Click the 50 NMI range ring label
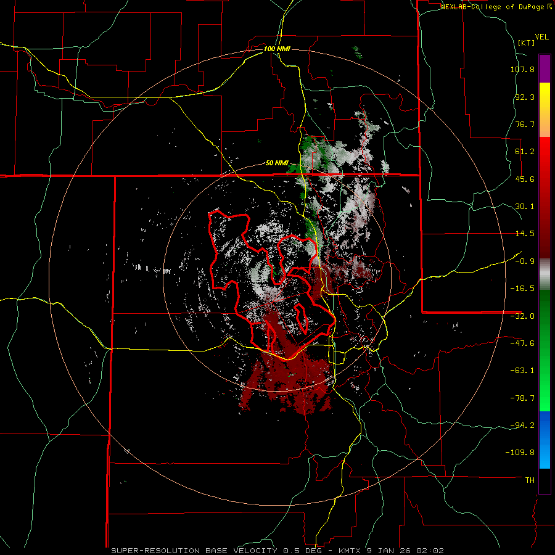The height and width of the screenshot is (555, 555). [277, 163]
